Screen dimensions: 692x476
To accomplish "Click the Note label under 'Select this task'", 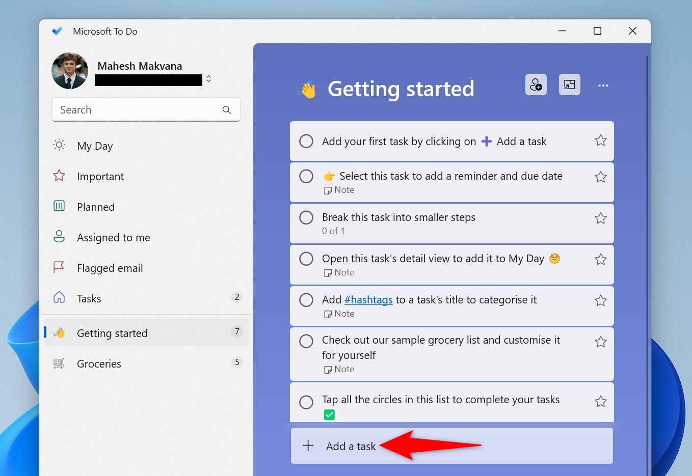I will pyautogui.click(x=339, y=190).
